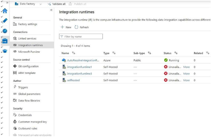Open integrationRuntime1 link
This screenshot has height=137, width=213.
pos(79,67)
